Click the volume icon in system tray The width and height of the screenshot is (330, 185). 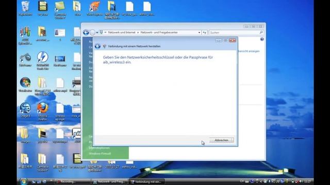300,181
